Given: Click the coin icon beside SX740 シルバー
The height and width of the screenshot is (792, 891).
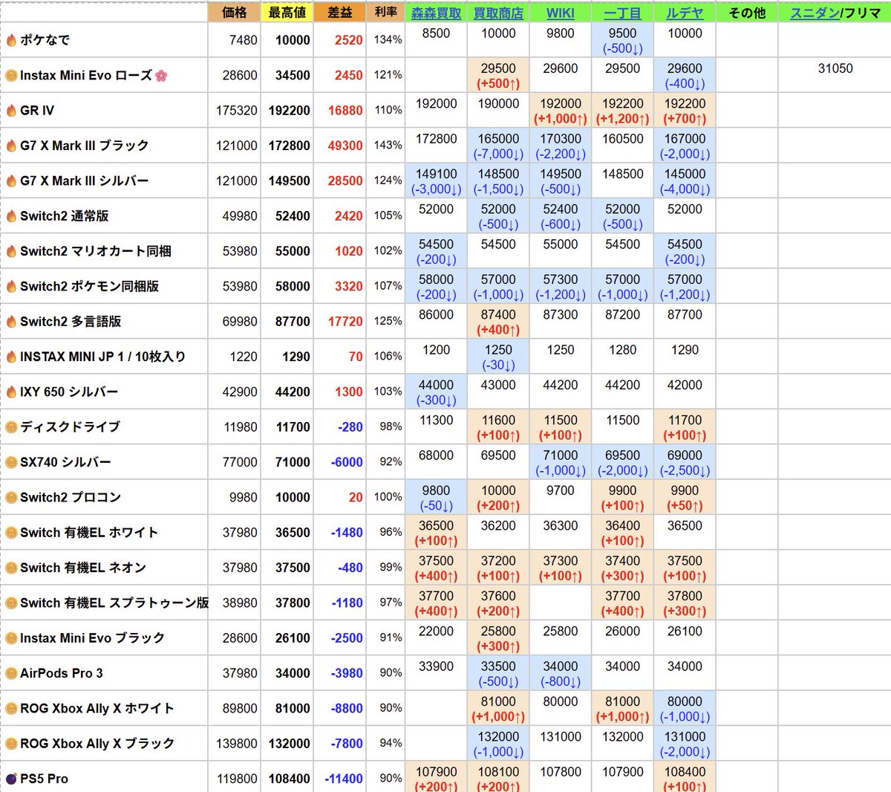Looking at the screenshot, I should (11, 462).
